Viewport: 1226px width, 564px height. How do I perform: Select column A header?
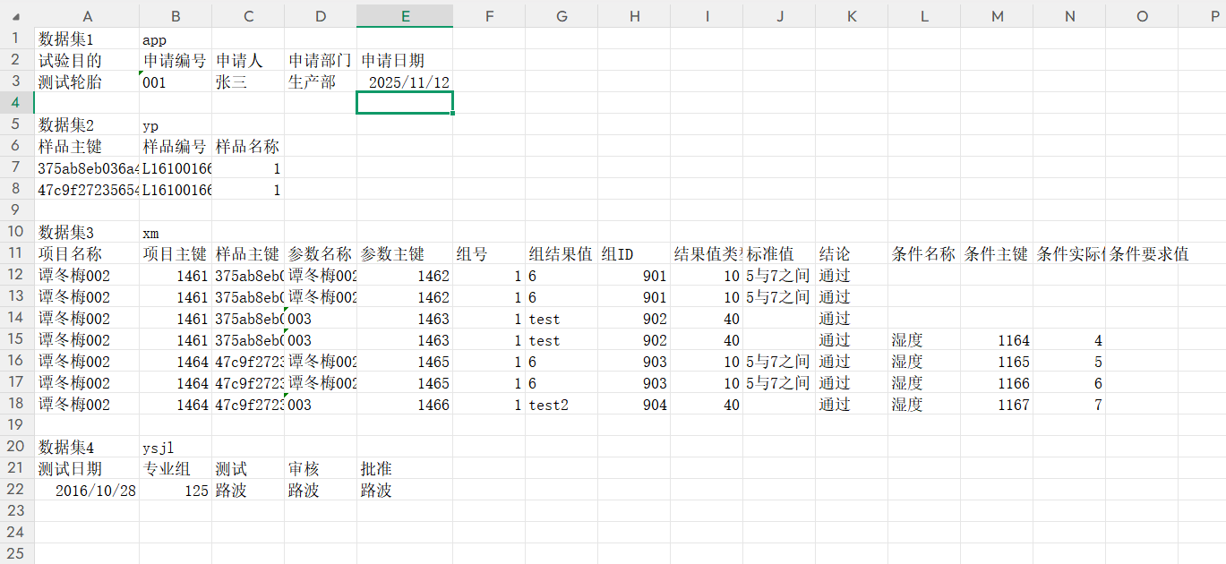coord(87,16)
